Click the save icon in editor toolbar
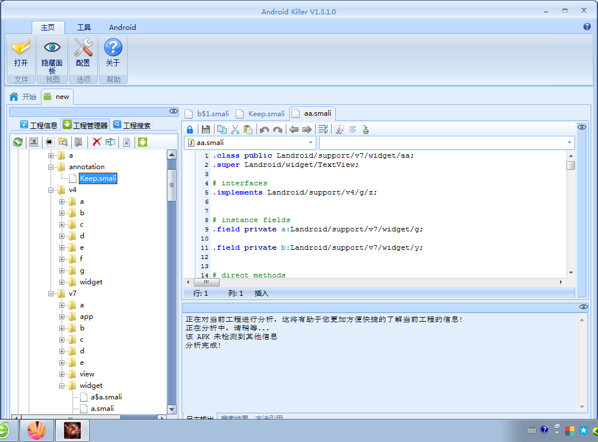598x442 pixels. (x=205, y=129)
